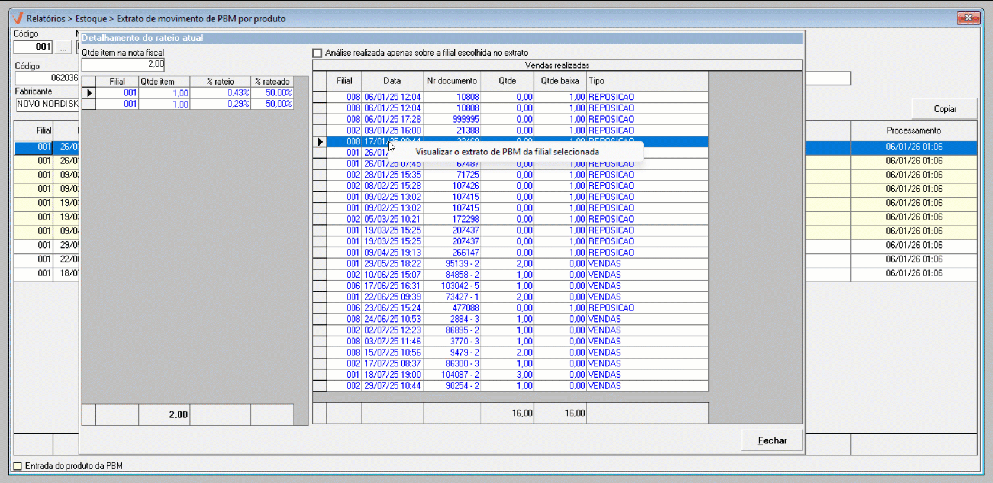This screenshot has width=993, height=483.
Task: Click the Processamento column header
Action: point(913,130)
